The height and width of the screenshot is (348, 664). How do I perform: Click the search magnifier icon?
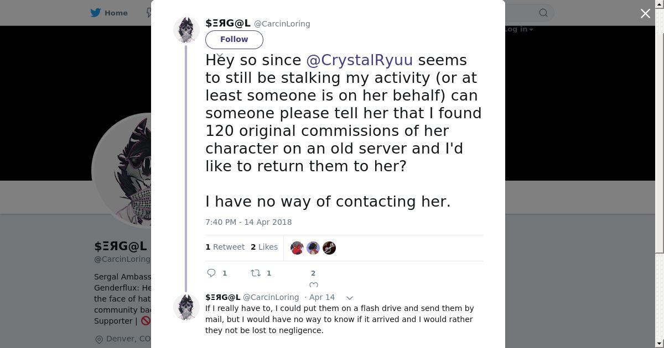(x=543, y=13)
